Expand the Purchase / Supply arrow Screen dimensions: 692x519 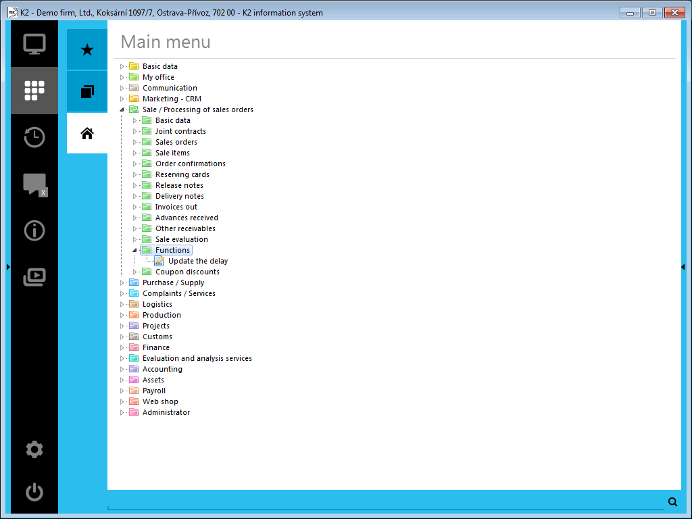click(x=122, y=283)
